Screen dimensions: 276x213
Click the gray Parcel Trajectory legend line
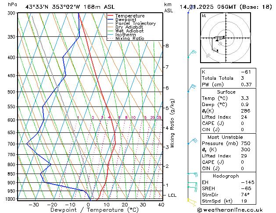click(111, 23)
